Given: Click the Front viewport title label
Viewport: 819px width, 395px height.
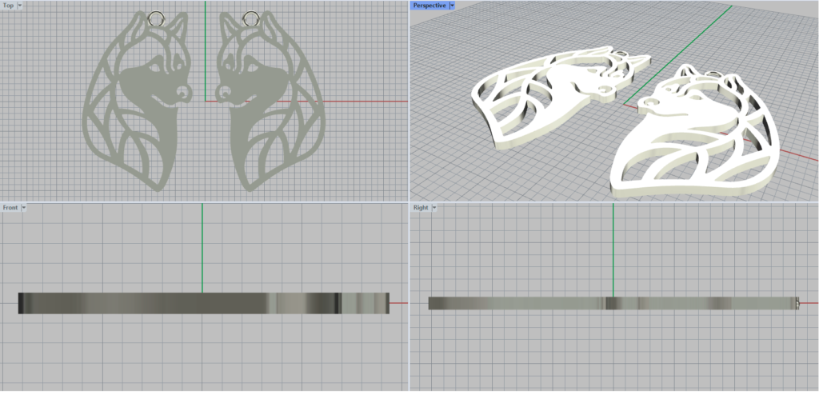Looking at the screenshot, I should [10, 207].
